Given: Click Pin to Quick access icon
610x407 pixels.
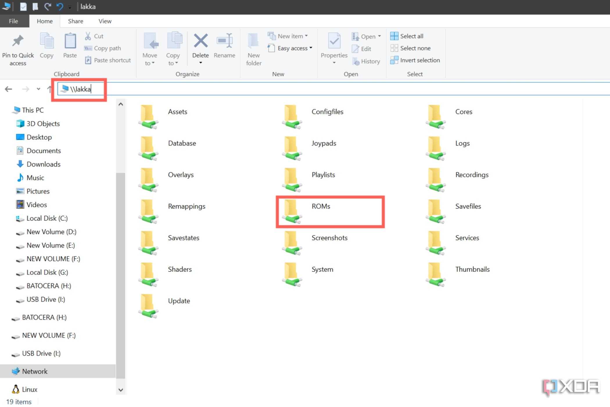Looking at the screenshot, I should (18, 41).
